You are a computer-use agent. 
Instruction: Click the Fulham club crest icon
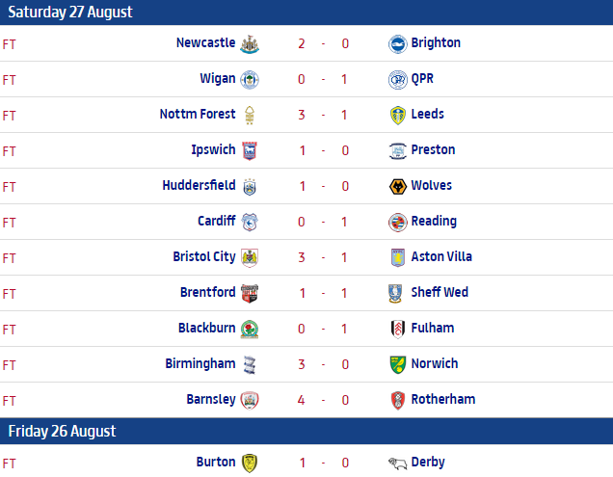click(397, 329)
